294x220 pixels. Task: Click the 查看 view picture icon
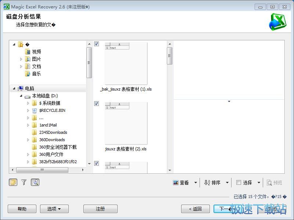coord(176,183)
